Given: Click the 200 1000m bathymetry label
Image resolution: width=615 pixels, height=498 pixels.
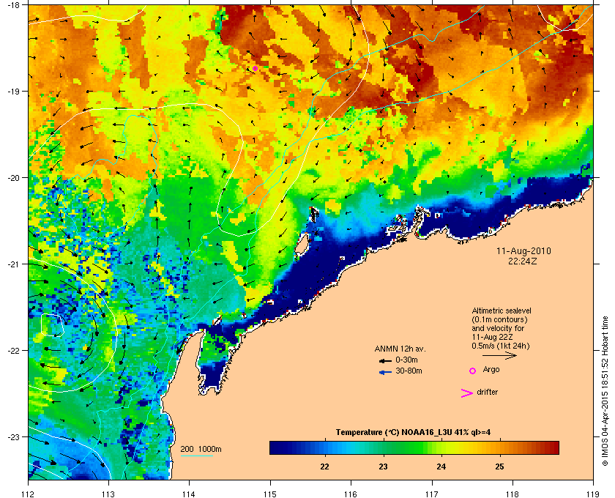Looking at the screenshot, I should (201, 450).
